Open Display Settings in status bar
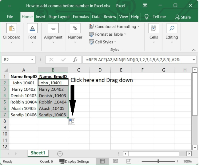Viewport: 199px width, 165px height. click(x=74, y=161)
